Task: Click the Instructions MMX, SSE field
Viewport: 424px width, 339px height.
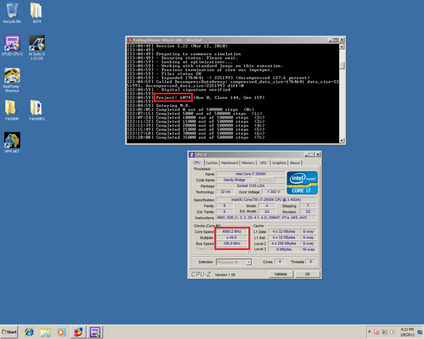Action: 266,217
